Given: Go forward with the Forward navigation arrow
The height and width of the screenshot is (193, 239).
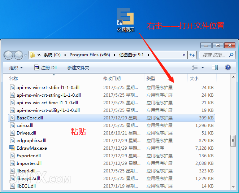Looking at the screenshot, I should click(x=19, y=55).
